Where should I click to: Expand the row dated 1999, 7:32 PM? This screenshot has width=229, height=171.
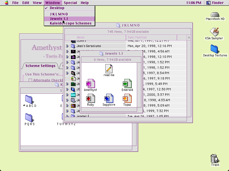(x=68, y=111)
